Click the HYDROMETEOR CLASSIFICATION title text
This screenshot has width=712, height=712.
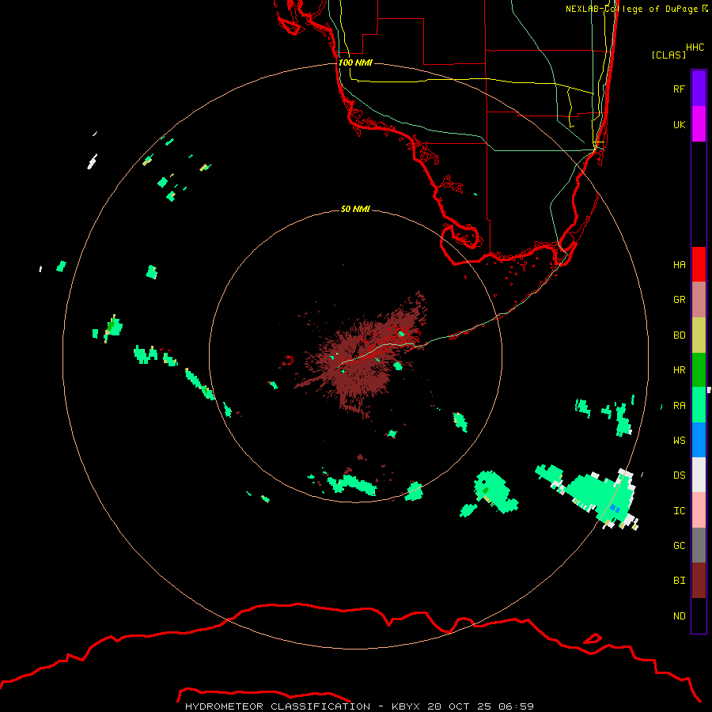click(278, 706)
